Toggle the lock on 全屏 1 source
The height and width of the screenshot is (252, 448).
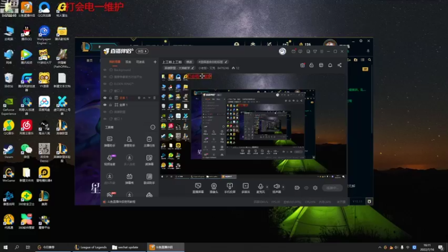pos(110,105)
